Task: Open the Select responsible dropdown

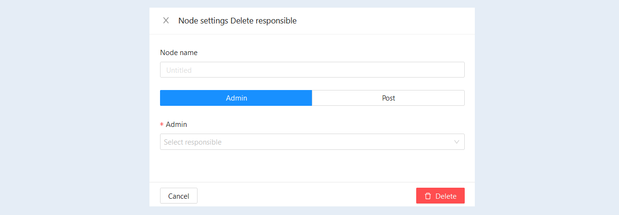Action: 312,142
